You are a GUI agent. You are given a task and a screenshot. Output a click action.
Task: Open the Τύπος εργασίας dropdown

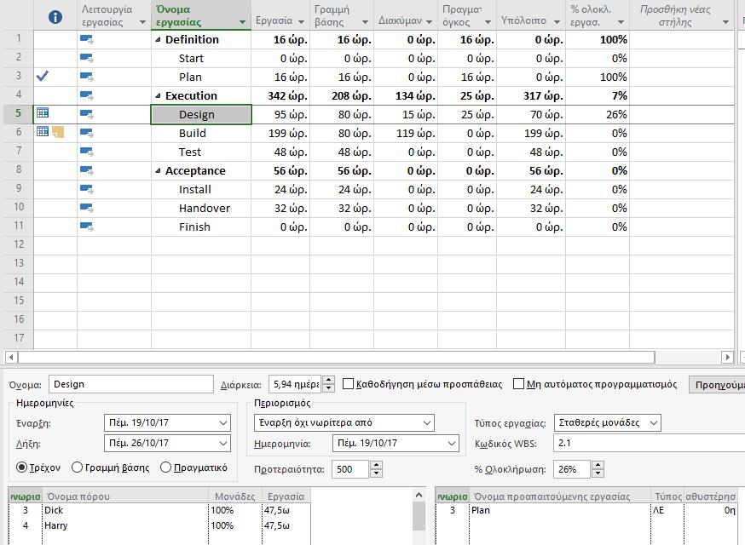coord(654,422)
